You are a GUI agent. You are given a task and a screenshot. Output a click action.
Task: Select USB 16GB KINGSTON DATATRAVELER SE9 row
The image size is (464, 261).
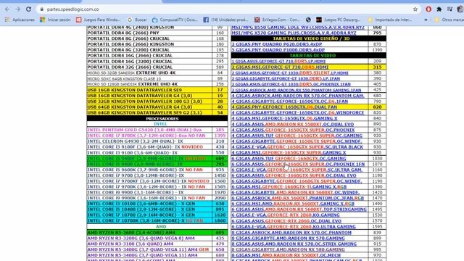coord(157,90)
